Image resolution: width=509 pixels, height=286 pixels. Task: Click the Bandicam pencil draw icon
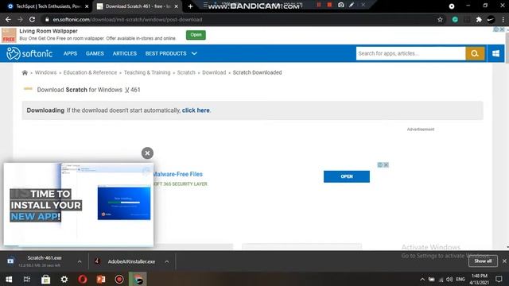[x=352, y=5]
